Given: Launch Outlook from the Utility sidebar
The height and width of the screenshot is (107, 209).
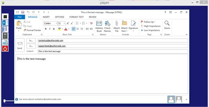Looking at the screenshot, I should pyautogui.click(x=5, y=23).
